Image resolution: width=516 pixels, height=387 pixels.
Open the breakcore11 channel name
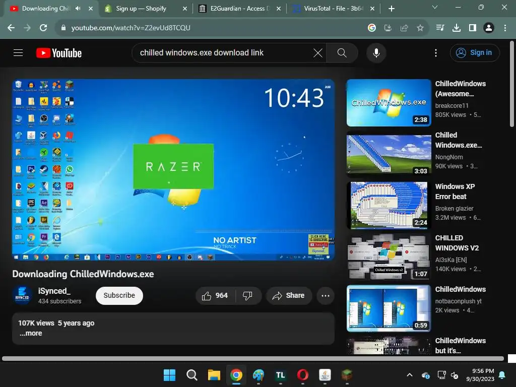point(451,106)
